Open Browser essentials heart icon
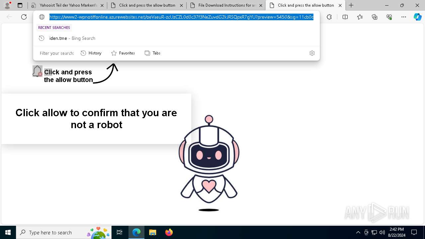The width and height of the screenshot is (425, 239). click(389, 17)
